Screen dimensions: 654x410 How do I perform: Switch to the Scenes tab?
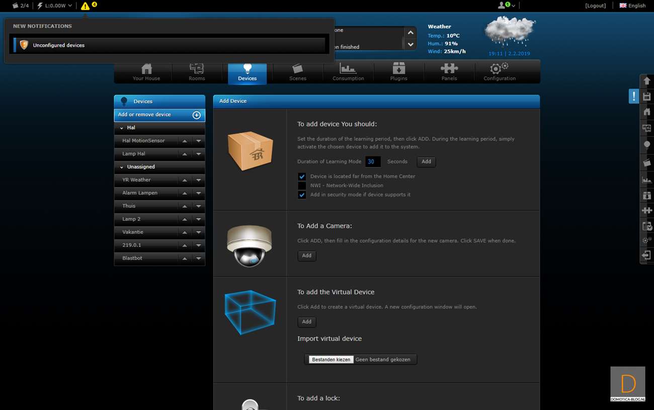(298, 72)
